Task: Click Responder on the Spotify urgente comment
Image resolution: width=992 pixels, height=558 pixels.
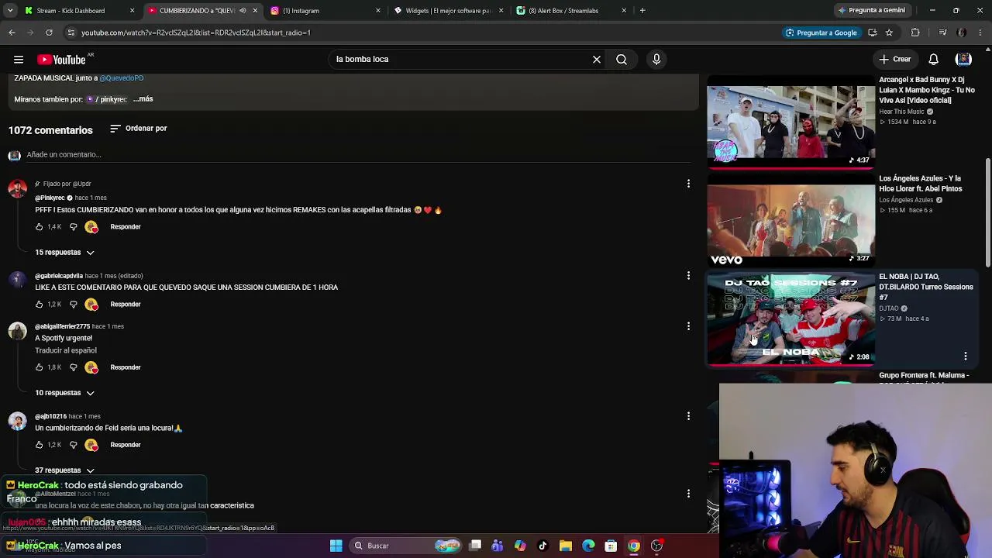Action: click(126, 367)
